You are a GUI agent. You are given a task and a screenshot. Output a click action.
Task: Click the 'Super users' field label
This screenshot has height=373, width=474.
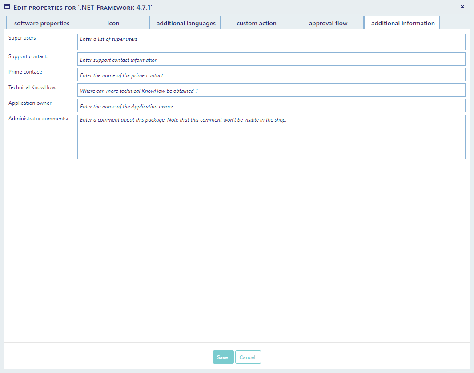click(22, 38)
